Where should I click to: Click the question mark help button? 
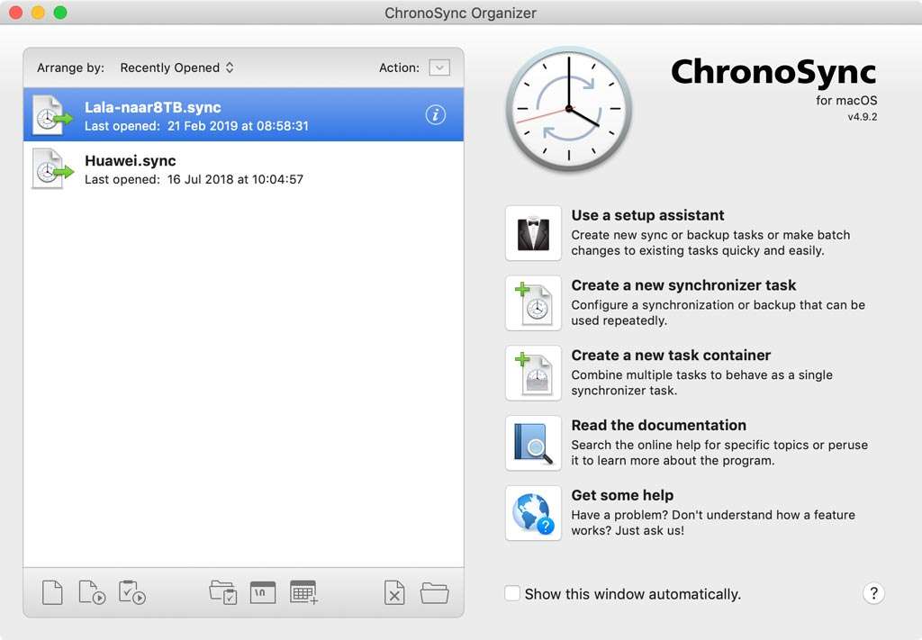pos(873,593)
